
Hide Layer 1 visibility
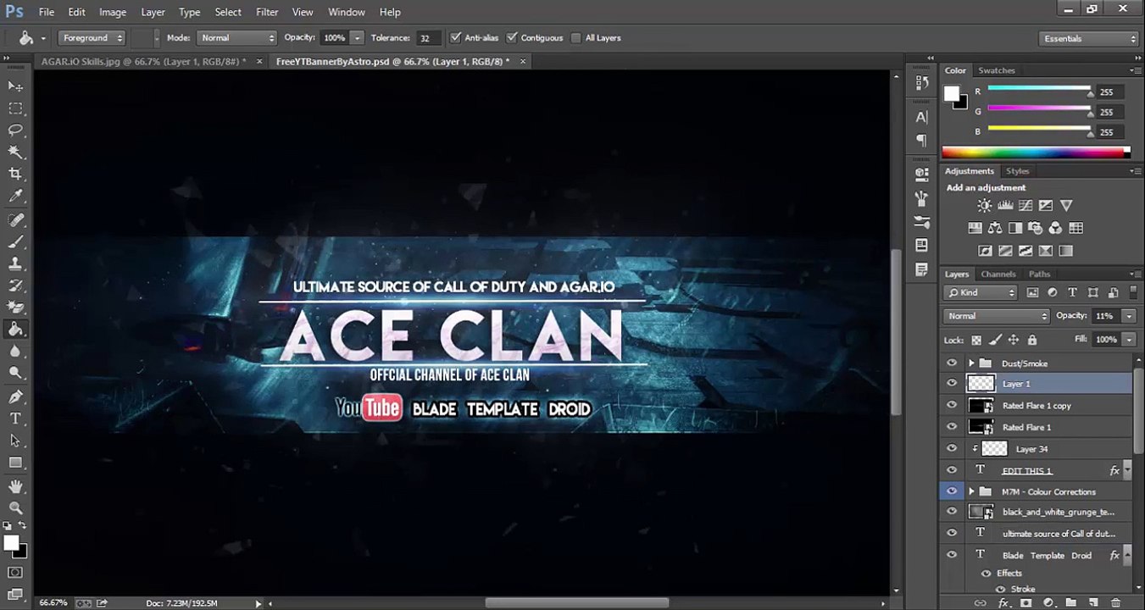tap(952, 384)
